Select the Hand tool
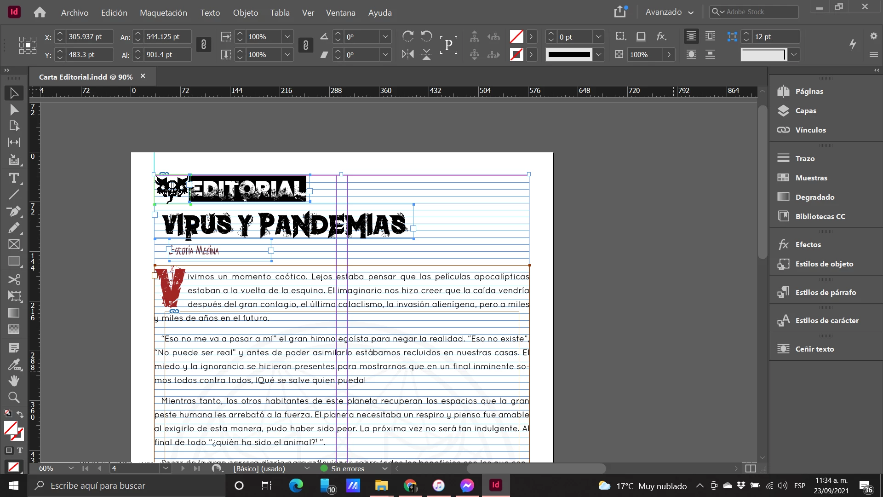This screenshot has height=497, width=883. pyautogui.click(x=14, y=381)
